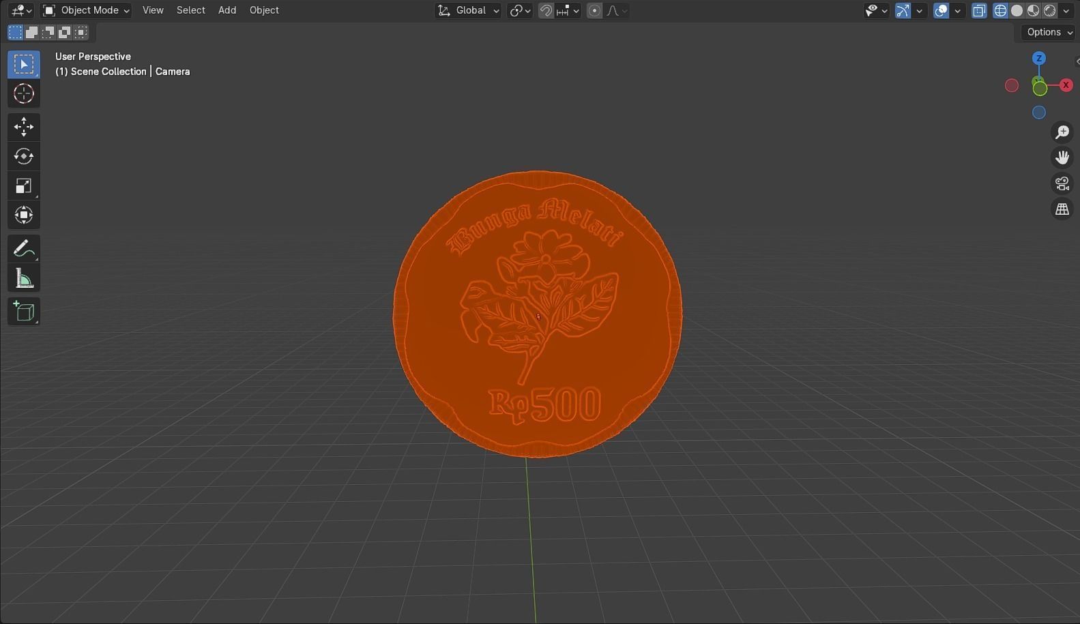The width and height of the screenshot is (1080, 624).
Task: Expand the sidebar with the arrow tab
Action: 1077,61
